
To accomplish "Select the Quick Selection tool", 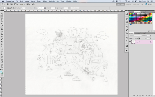I will 2,21.
